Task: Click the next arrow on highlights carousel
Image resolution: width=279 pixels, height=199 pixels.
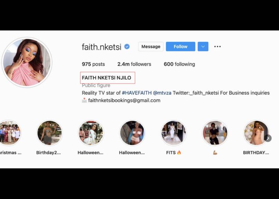Action: coord(268,138)
